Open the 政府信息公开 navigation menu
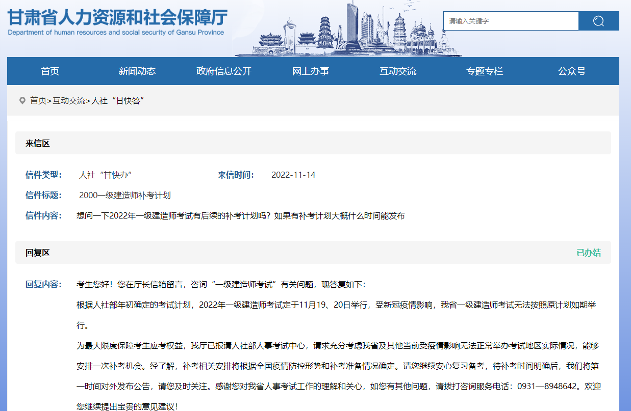 pos(224,71)
